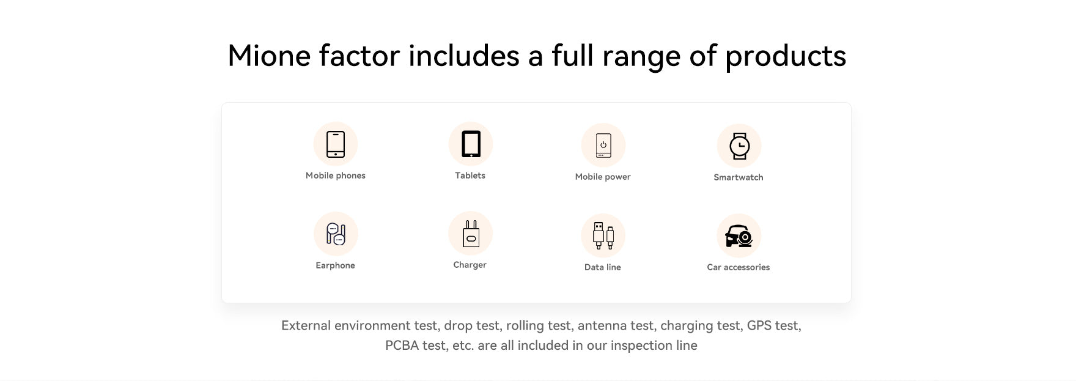Open the Data line cable icon
1076x381 pixels.
coord(603,235)
